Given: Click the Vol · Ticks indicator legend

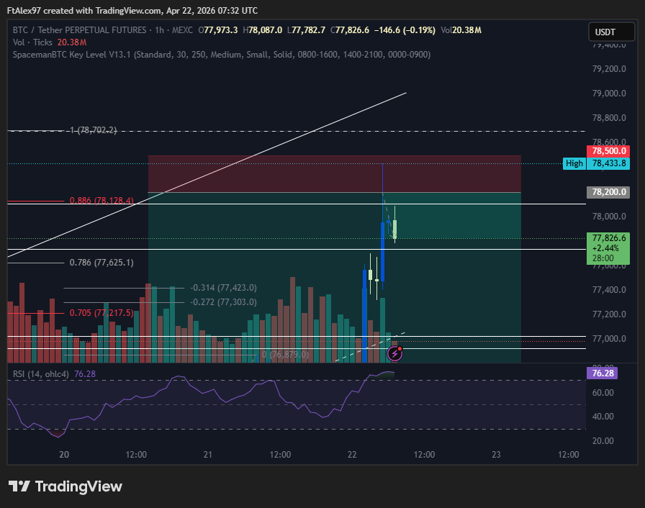Looking at the screenshot, I should click(50, 42).
